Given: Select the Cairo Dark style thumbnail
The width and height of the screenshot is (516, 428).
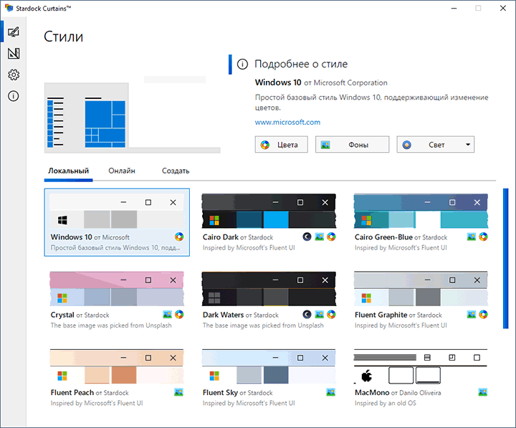Looking at the screenshot, I should 269,211.
